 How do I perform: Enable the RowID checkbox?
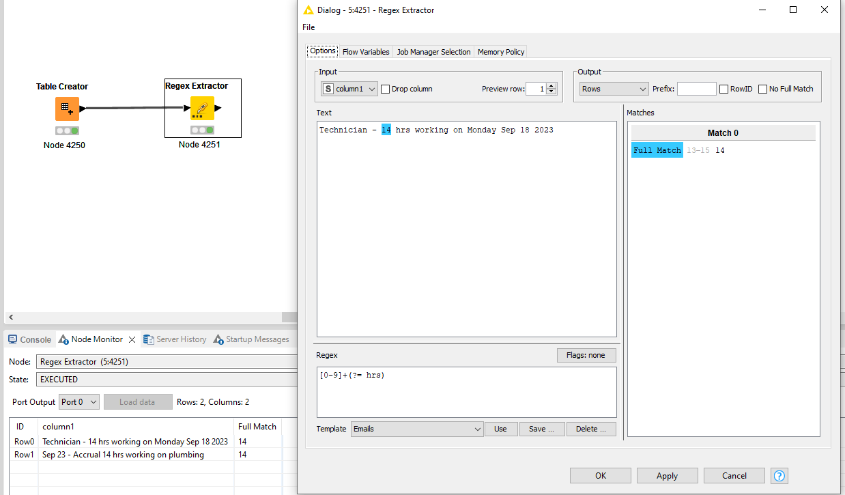pyautogui.click(x=724, y=89)
